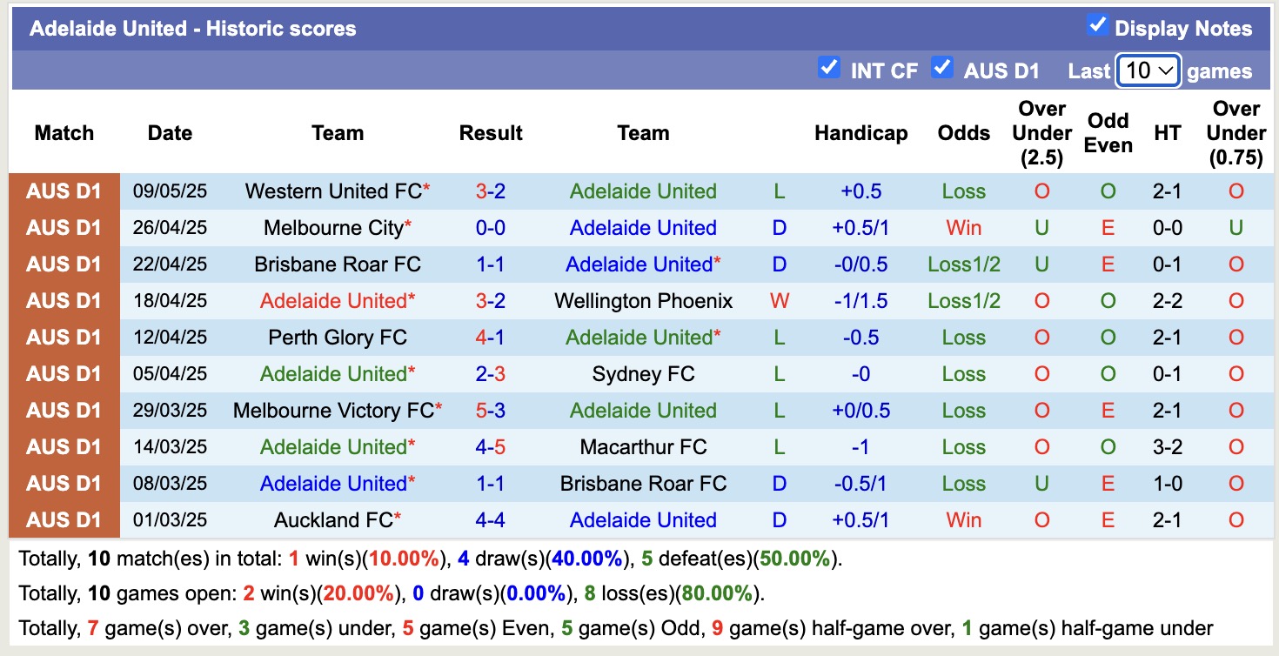Select Macarthur FC in the 14/03 row

[x=643, y=446]
